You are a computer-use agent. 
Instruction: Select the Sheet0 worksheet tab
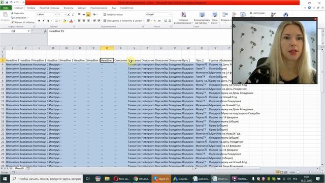click(19, 168)
